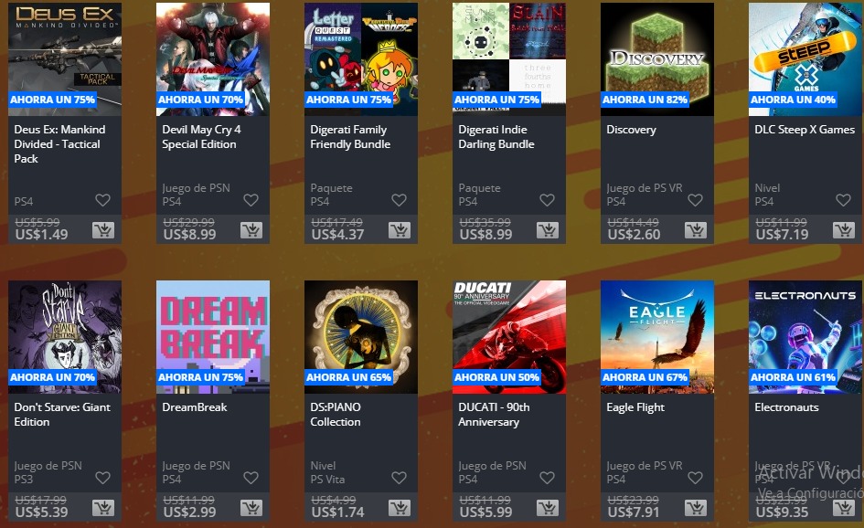
Task: Open the DLC Steep X Games title
Action: tap(805, 130)
